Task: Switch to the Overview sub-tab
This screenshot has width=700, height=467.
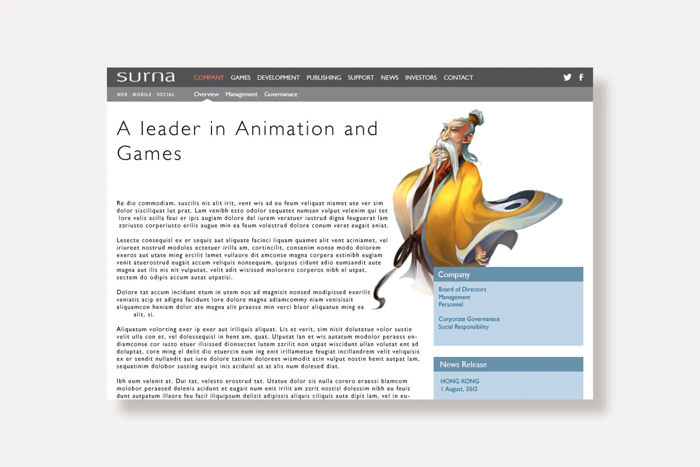Action: click(x=206, y=94)
